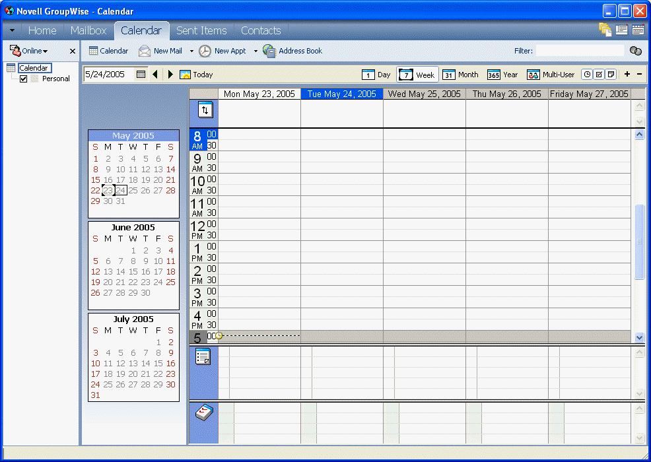Add a day column with plus
This screenshot has height=462, width=651.
click(x=627, y=74)
